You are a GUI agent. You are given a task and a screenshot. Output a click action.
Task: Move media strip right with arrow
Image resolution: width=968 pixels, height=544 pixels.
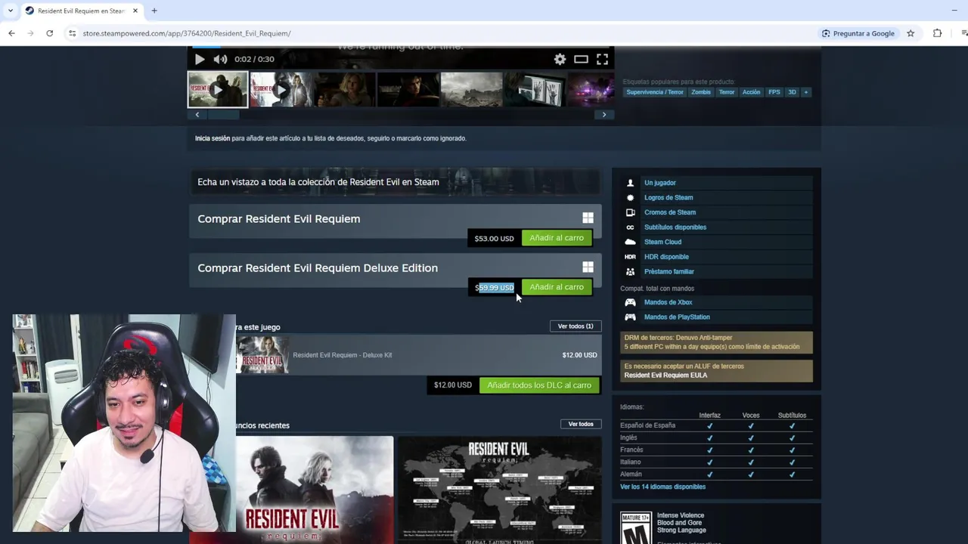(604, 115)
